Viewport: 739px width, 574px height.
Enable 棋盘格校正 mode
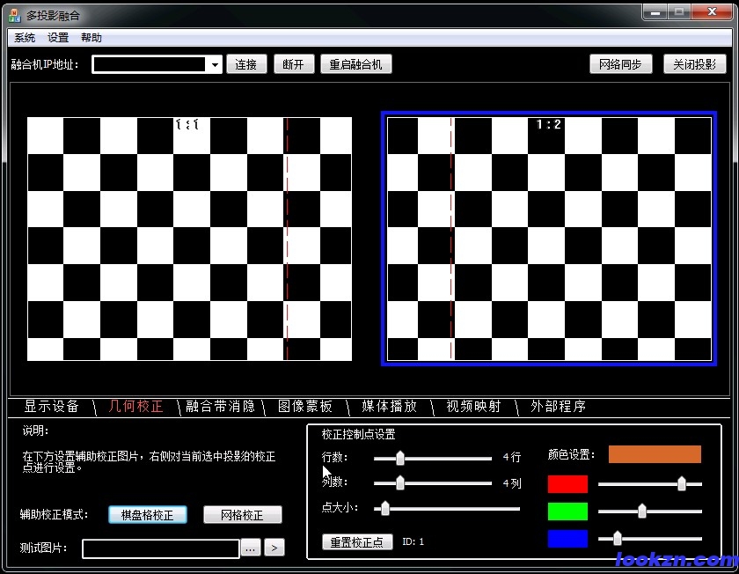point(148,515)
